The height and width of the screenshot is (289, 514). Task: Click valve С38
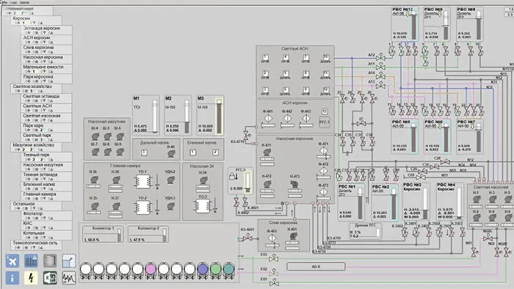pyautogui.click(x=372, y=142)
